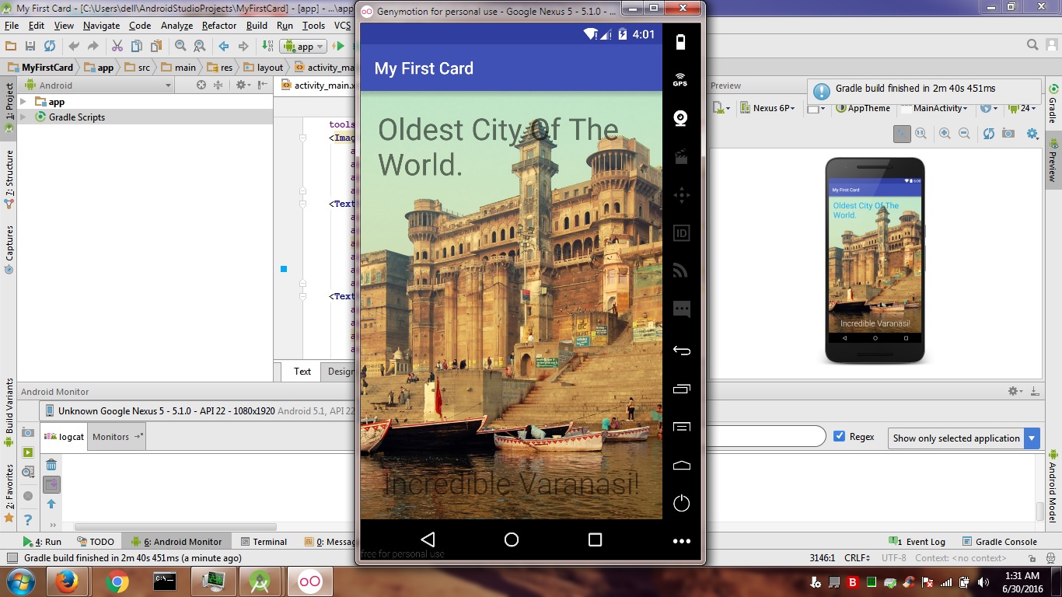Click the Preview refresh icon

pyautogui.click(x=988, y=134)
